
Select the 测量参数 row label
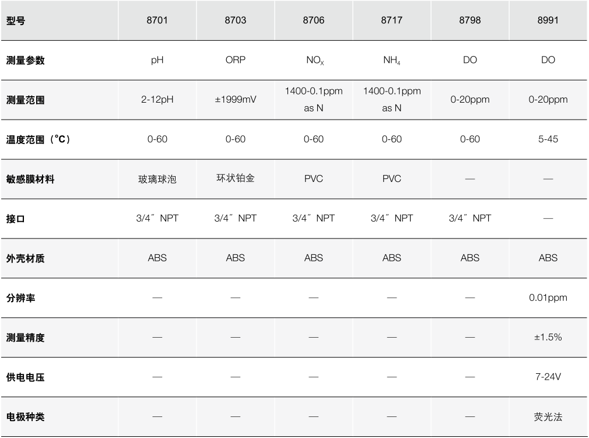[25, 60]
